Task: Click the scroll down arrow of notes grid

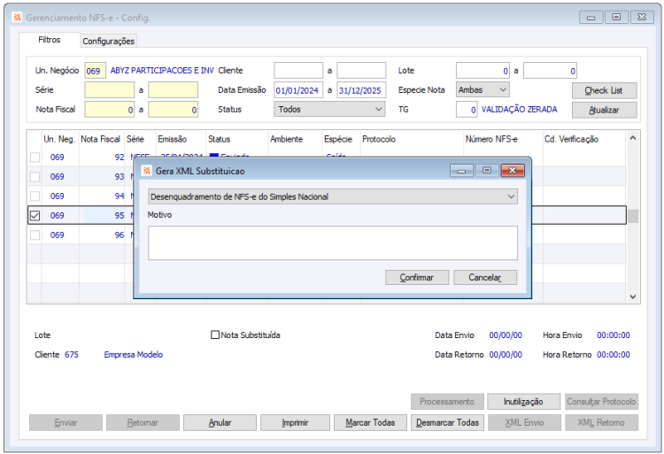Action: click(633, 297)
